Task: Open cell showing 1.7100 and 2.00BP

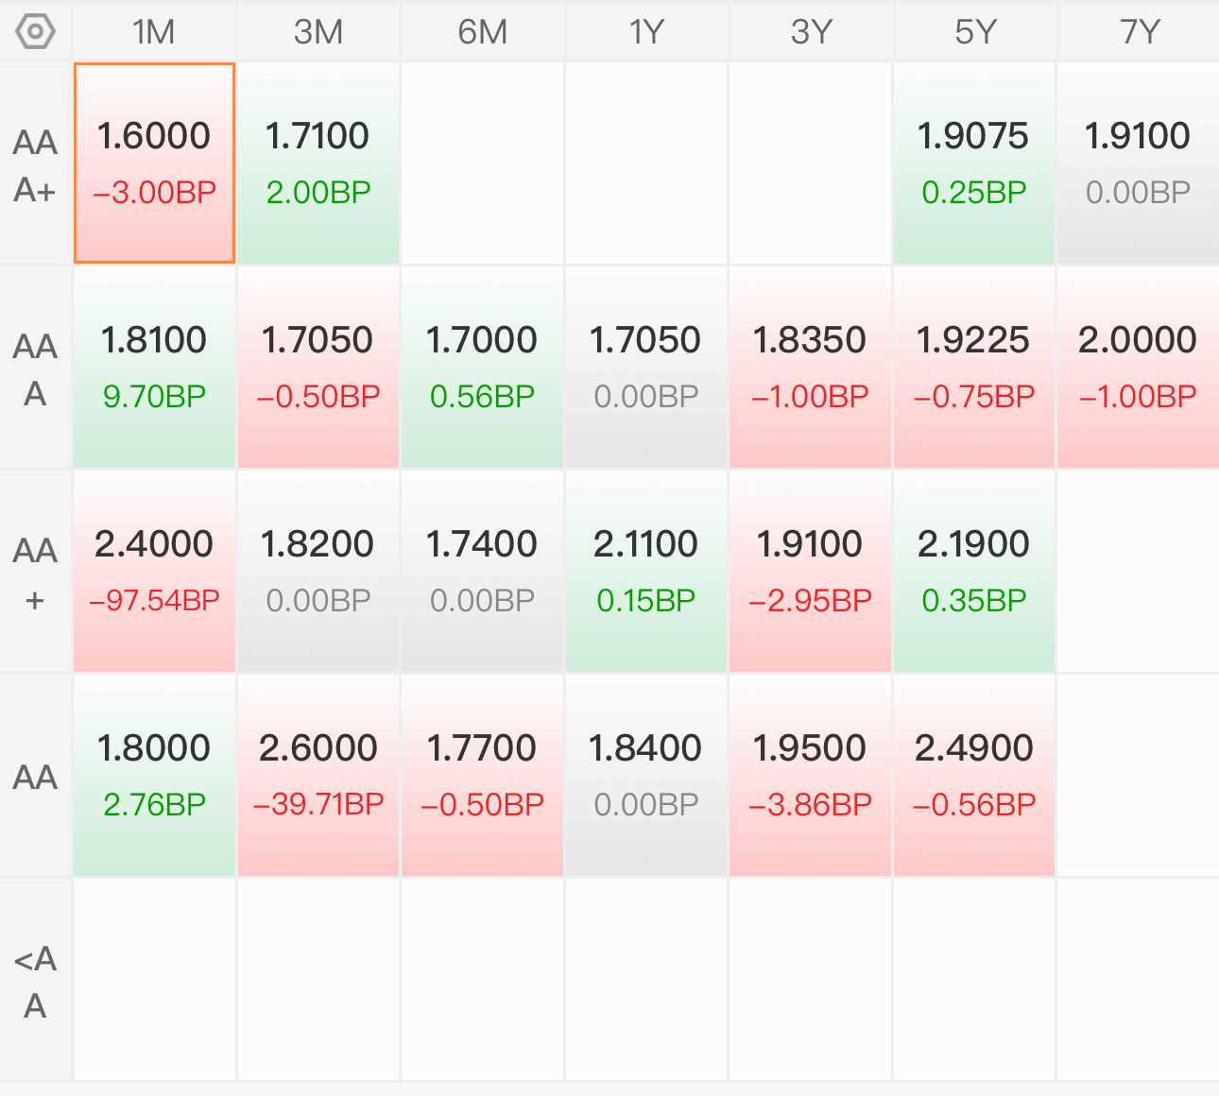Action: (x=318, y=163)
